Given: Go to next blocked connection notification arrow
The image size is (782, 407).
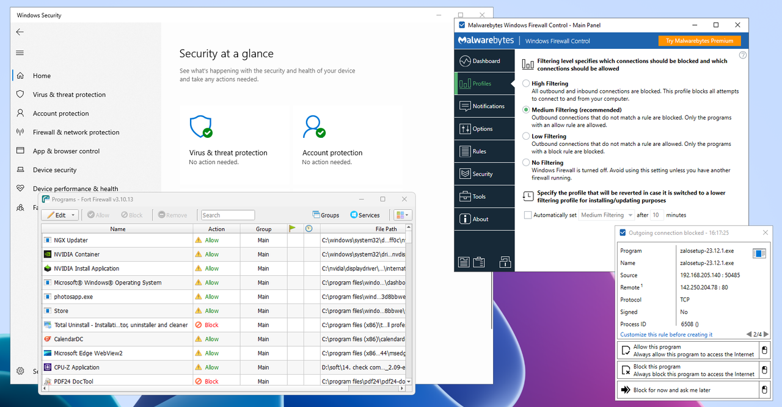Looking at the screenshot, I should click(x=766, y=334).
